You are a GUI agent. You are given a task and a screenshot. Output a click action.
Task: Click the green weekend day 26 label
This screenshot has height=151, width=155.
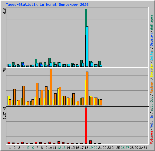pos(123,148)
